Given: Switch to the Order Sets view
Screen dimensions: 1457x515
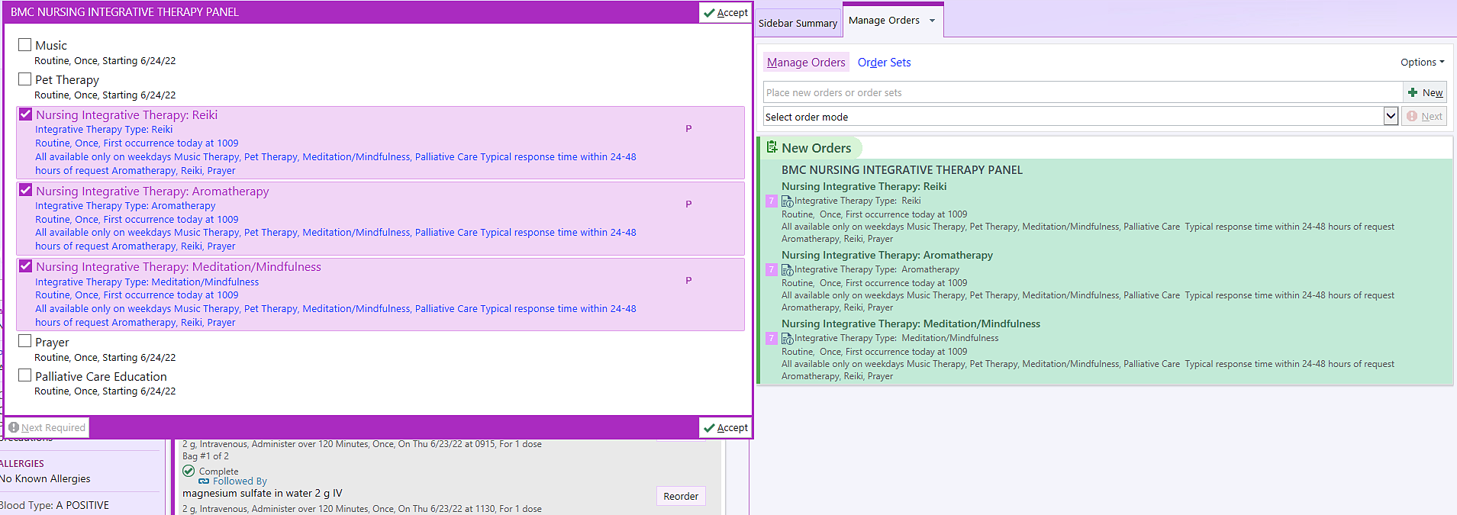Looking at the screenshot, I should pyautogui.click(x=884, y=63).
